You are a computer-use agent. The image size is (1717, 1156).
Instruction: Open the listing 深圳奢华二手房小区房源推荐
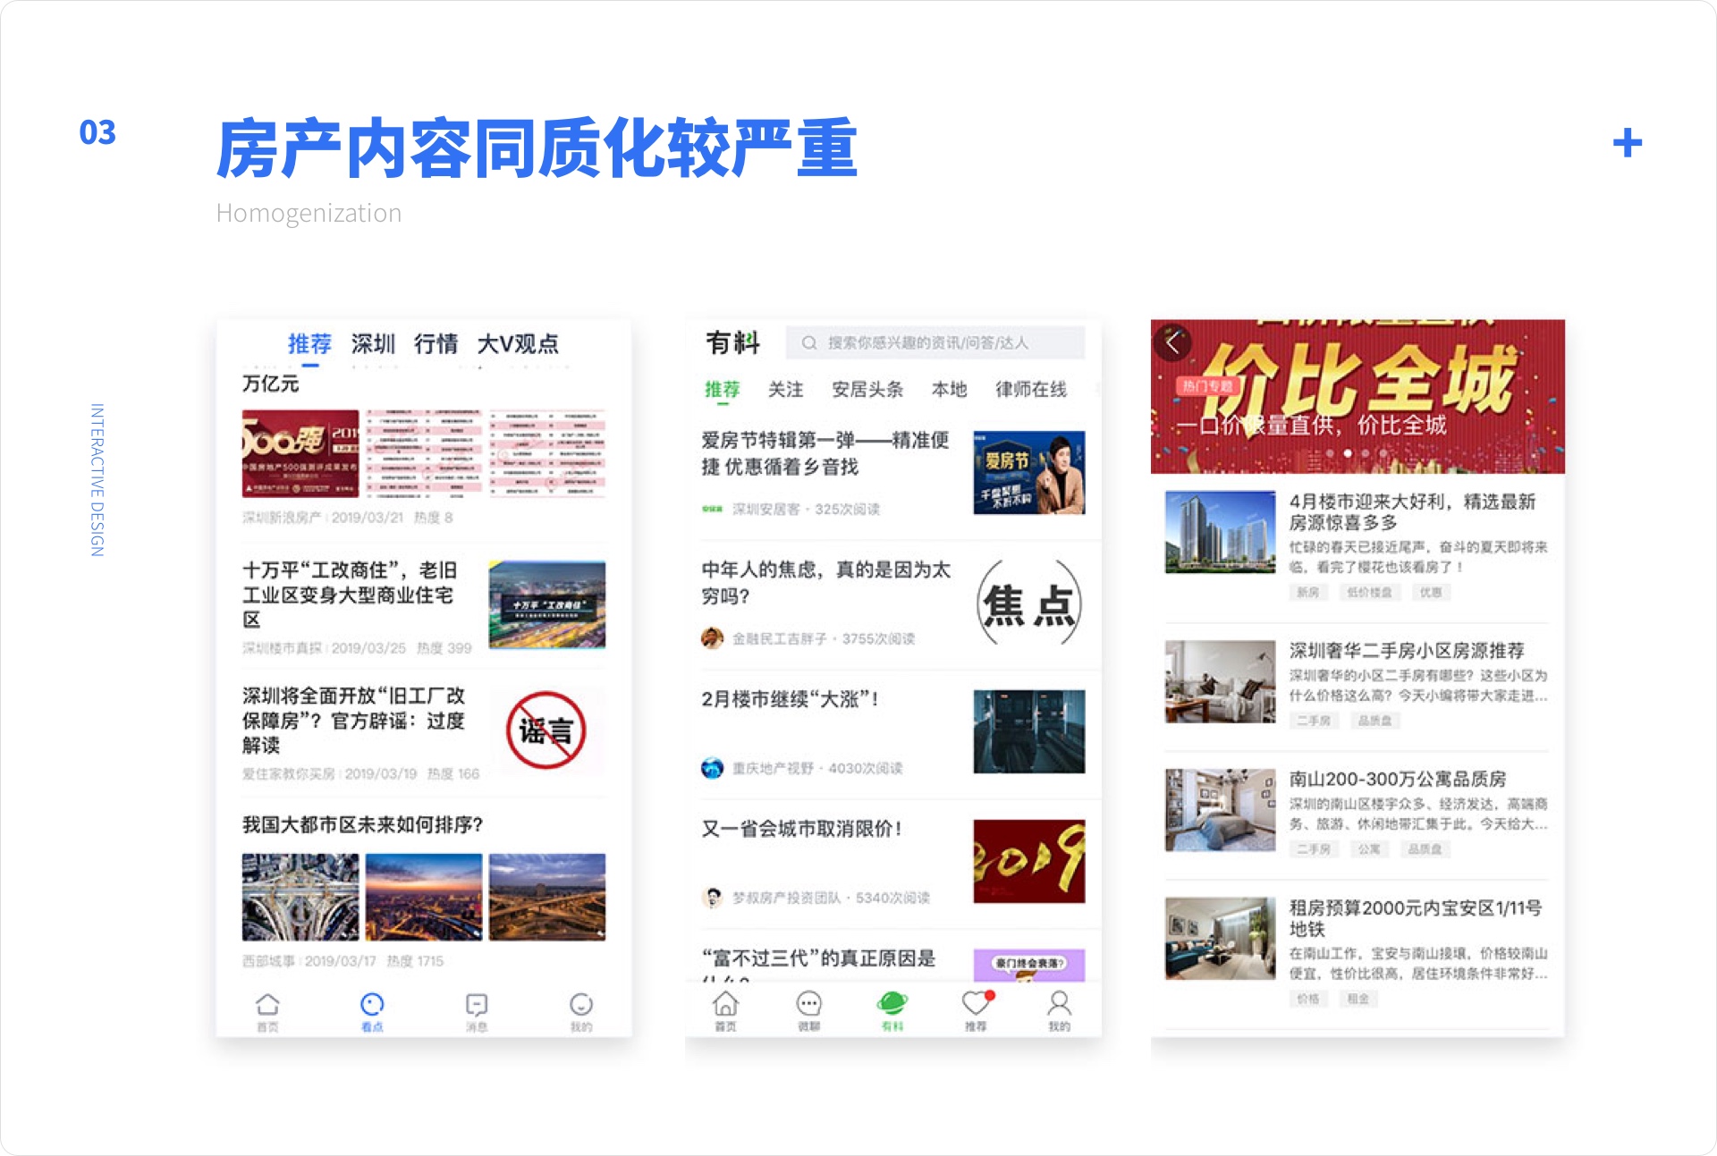(x=1406, y=651)
